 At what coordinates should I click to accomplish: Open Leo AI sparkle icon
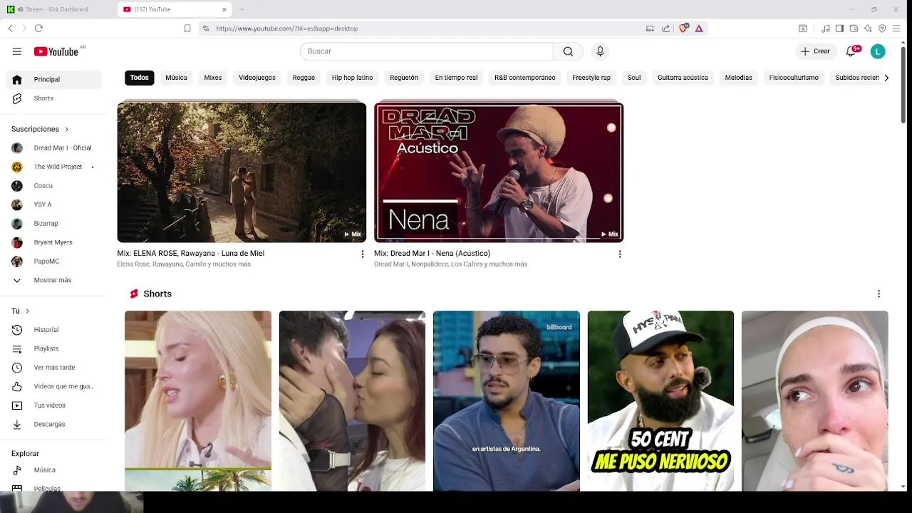pyautogui.click(x=868, y=28)
